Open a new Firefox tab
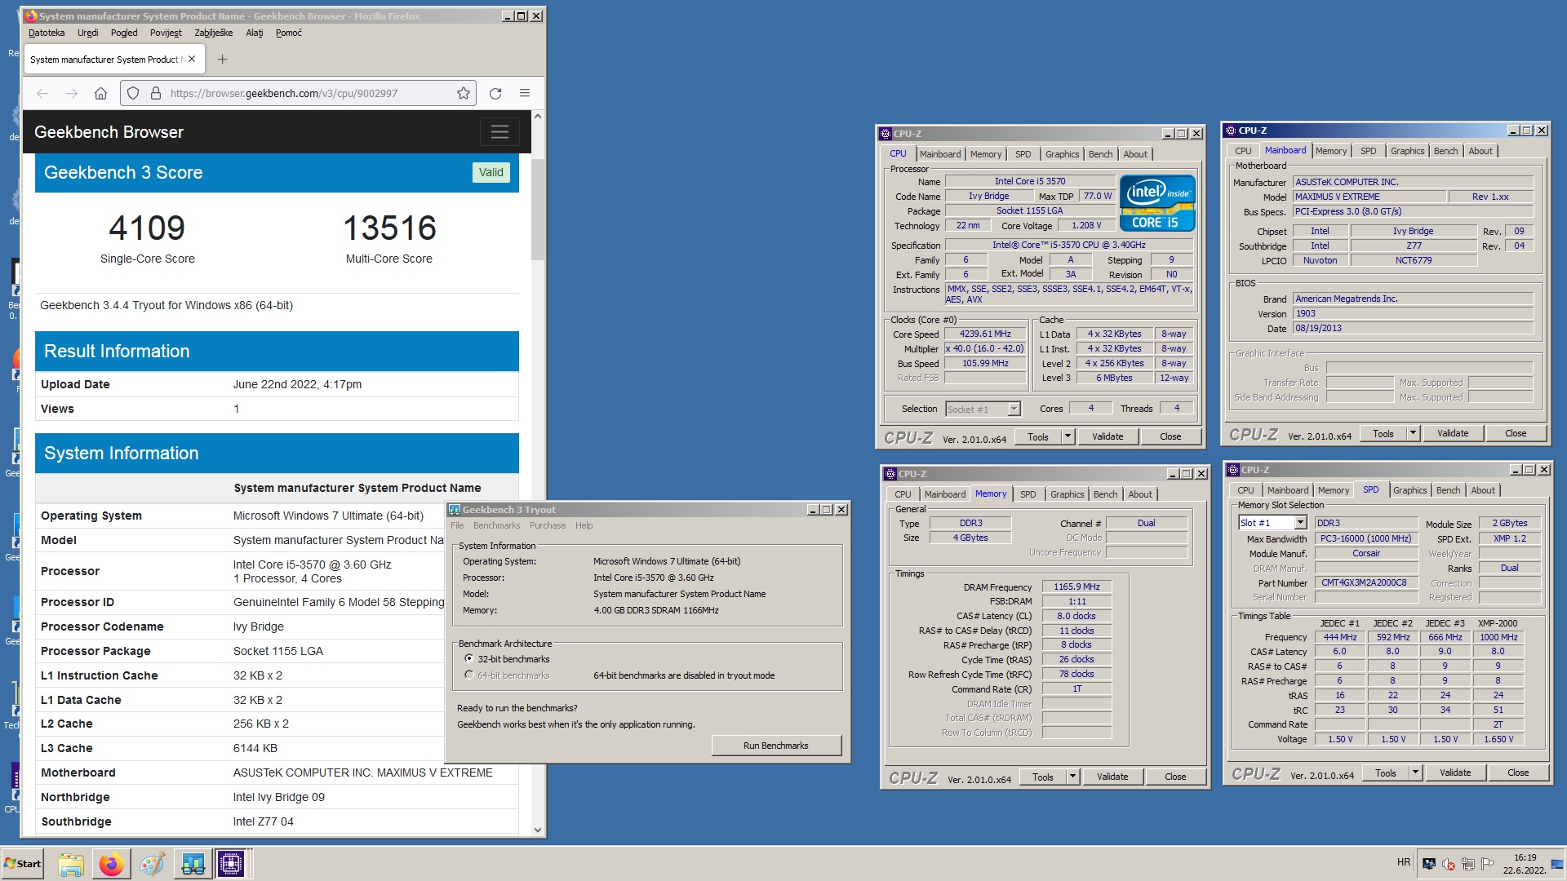The image size is (1567, 881). point(222,59)
